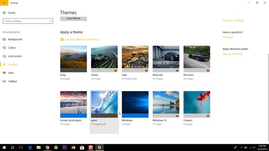269x151 pixels.
Task: Launch Microsoft Edge from taskbar
Action: [x=30, y=147]
